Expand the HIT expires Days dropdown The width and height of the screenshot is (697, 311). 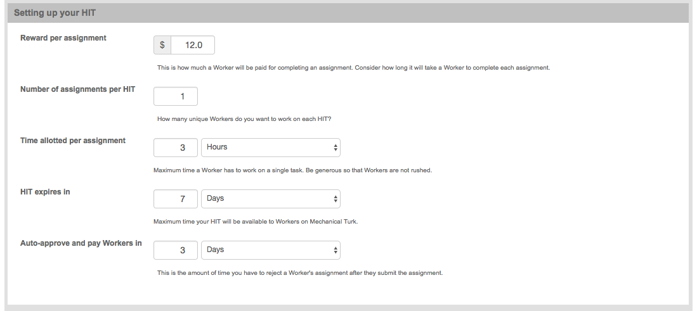pos(271,199)
